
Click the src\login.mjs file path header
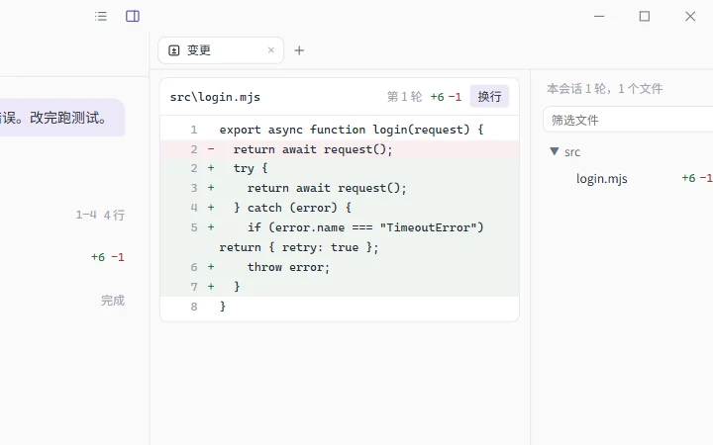coord(215,97)
